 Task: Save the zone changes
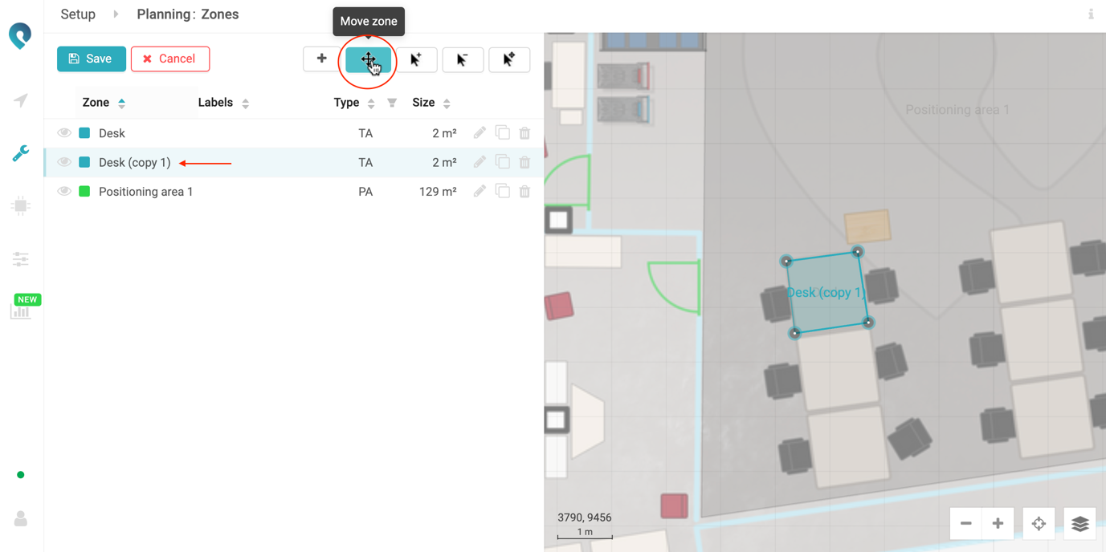(x=91, y=59)
